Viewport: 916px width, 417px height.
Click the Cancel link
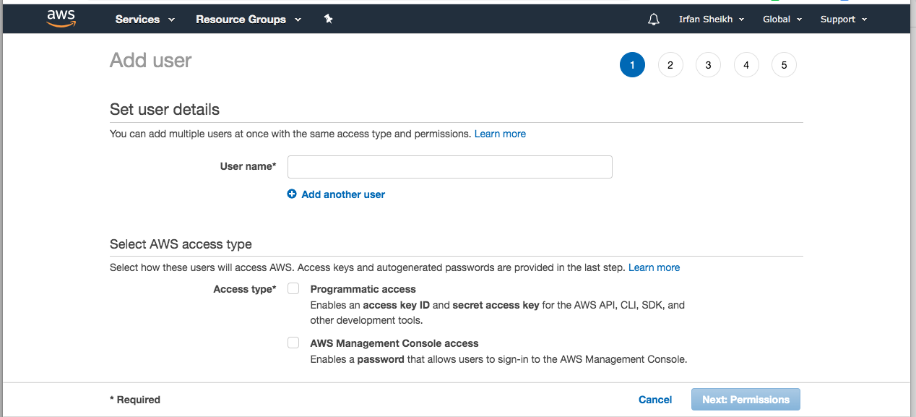[655, 400]
